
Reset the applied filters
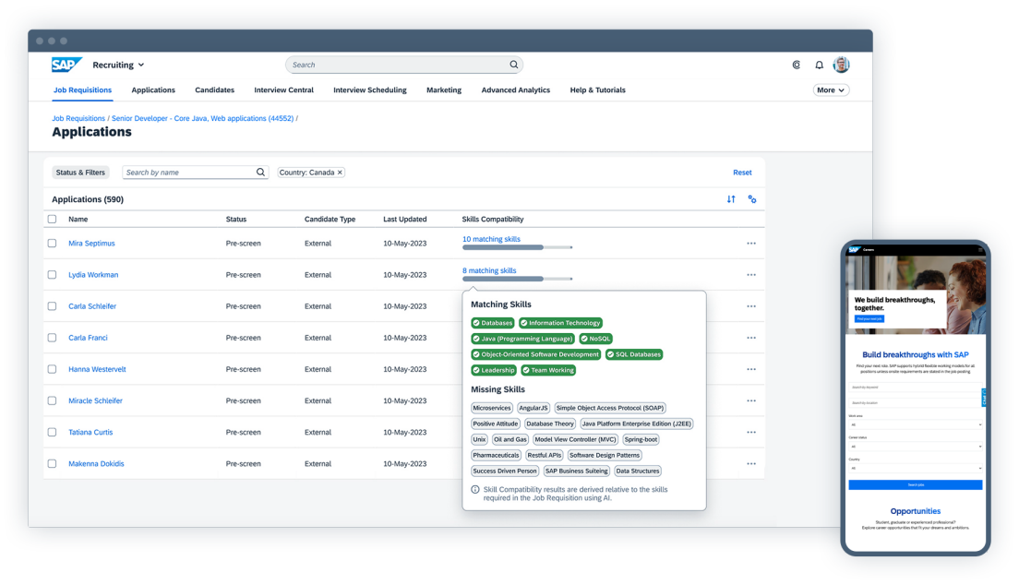tap(742, 172)
